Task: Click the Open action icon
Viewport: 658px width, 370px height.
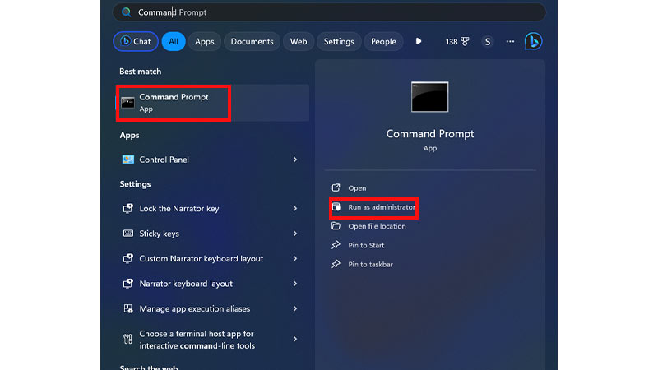Action: pyautogui.click(x=336, y=187)
